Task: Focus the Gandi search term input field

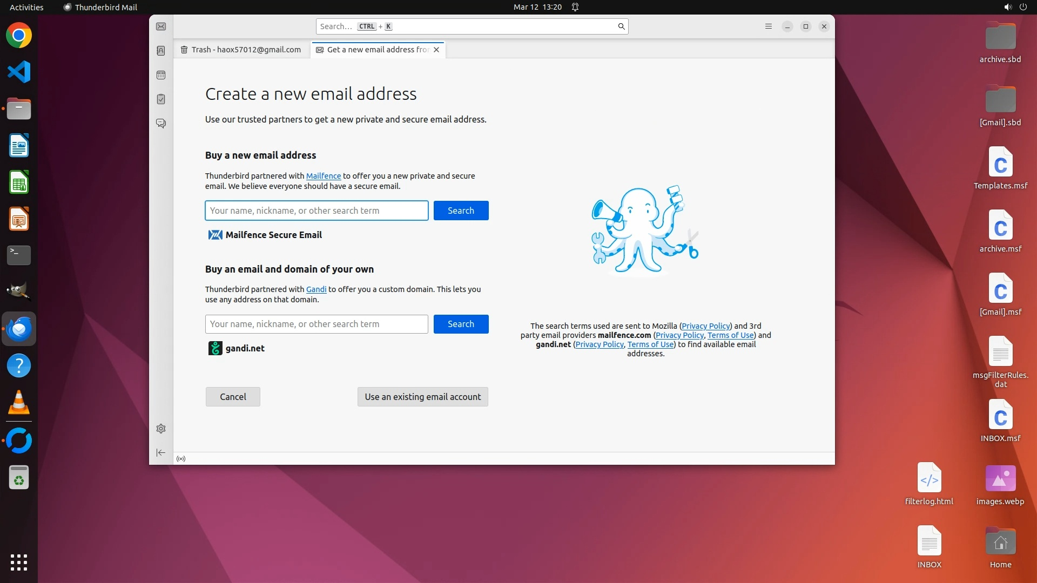Action: [317, 324]
